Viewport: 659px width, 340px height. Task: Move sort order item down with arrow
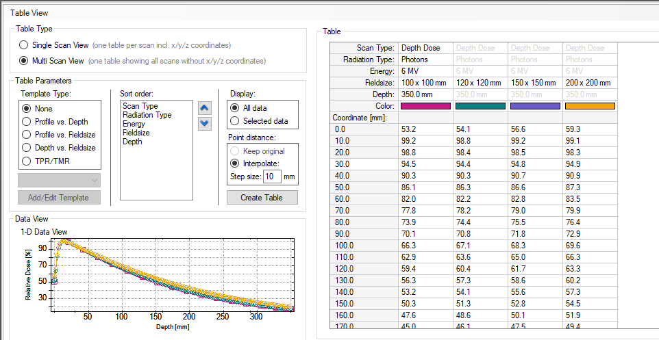pyautogui.click(x=205, y=124)
